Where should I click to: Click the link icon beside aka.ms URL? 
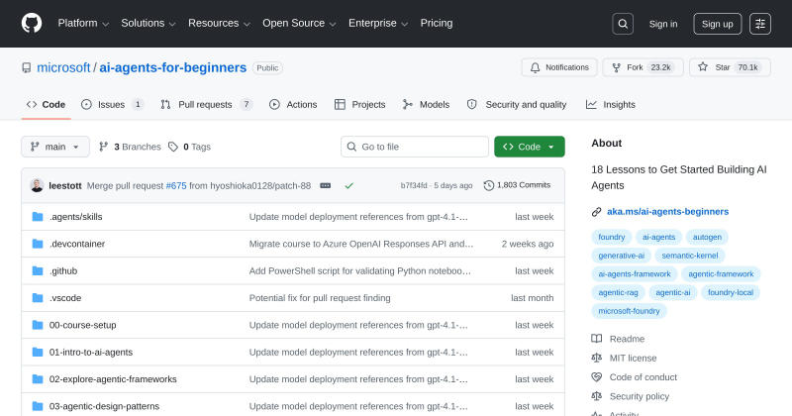597,212
